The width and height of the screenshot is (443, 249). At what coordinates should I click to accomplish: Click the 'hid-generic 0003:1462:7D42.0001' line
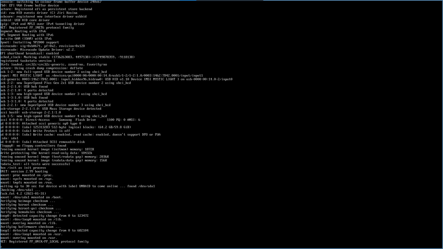click(117, 79)
